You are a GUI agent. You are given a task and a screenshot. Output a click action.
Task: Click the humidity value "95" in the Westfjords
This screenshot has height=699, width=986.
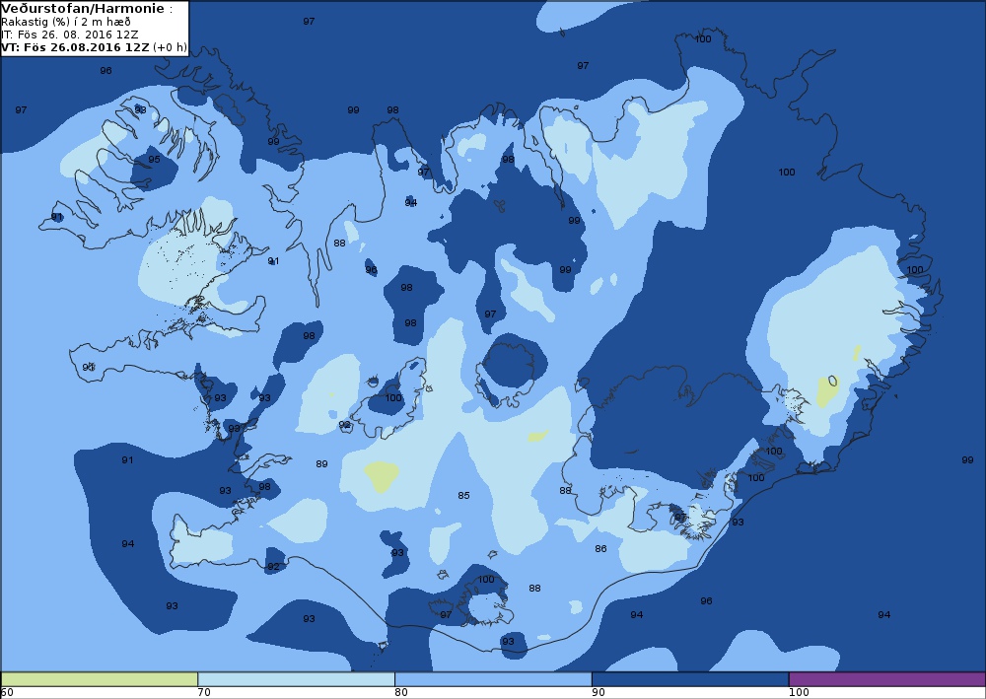coord(154,160)
